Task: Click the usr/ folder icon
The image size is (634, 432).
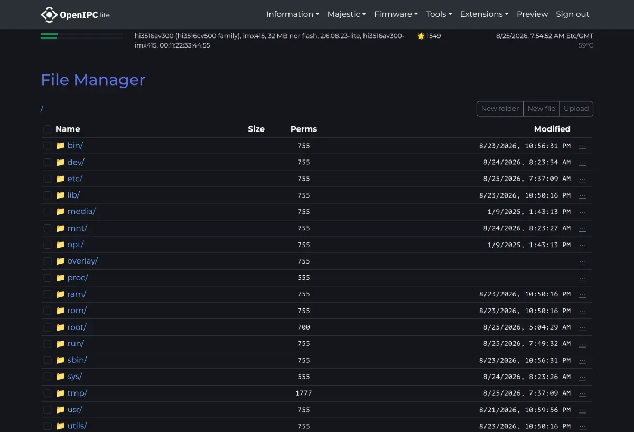Action: pos(60,409)
